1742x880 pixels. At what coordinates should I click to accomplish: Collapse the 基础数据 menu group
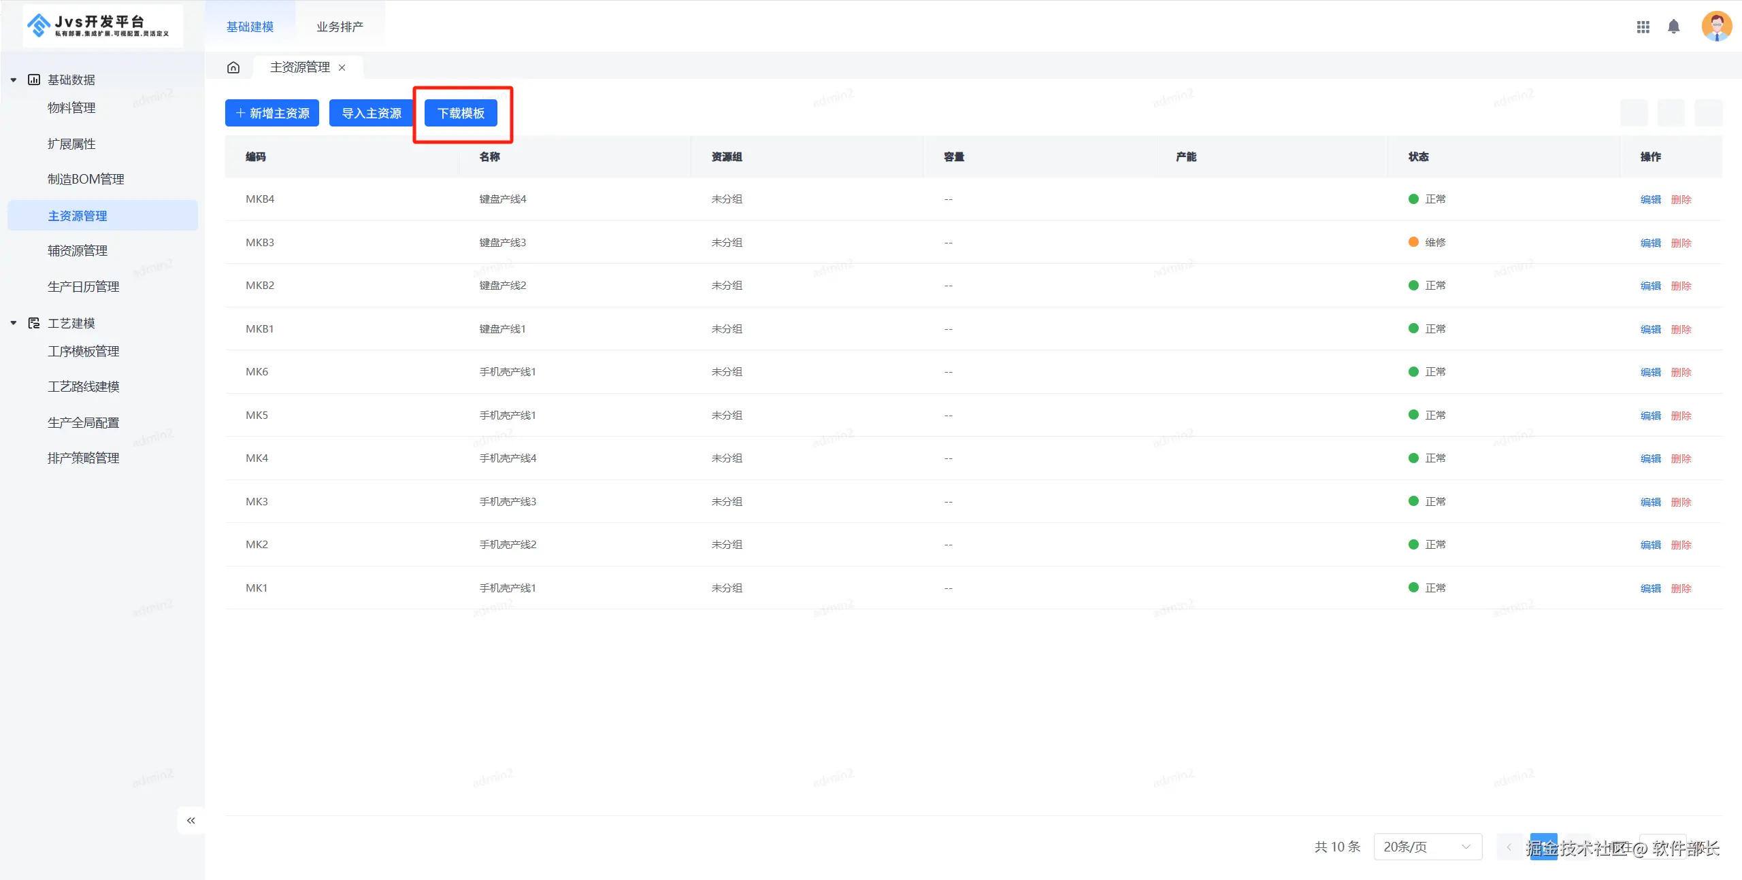[14, 80]
